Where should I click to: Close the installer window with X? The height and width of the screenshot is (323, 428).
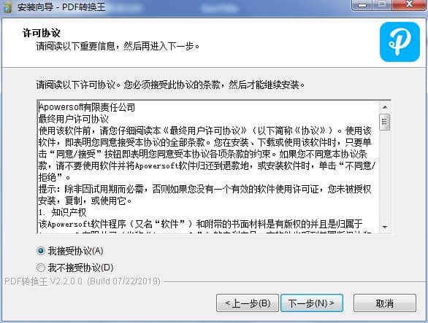pyautogui.click(x=410, y=4)
